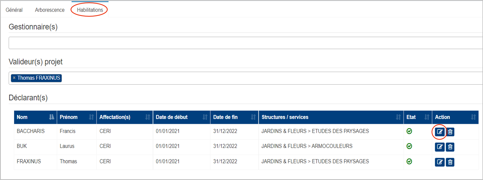Edit the BUK Laurus declarant row

tap(440, 147)
